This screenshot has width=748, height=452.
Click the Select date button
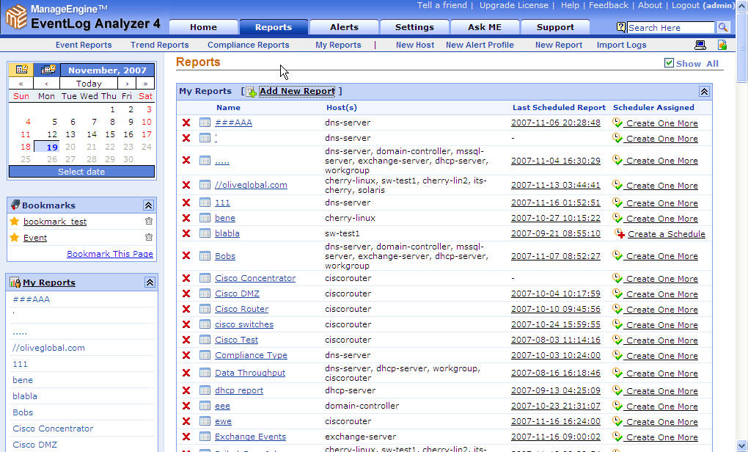(x=81, y=172)
